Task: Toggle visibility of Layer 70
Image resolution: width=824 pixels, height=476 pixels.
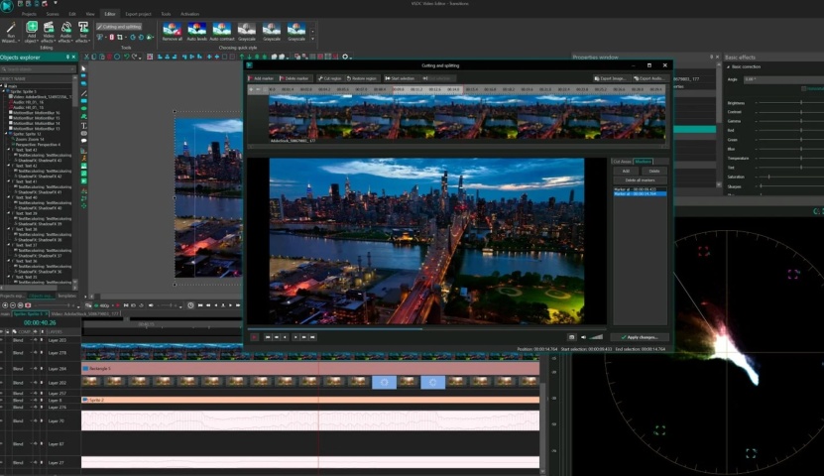Action: (x=2, y=420)
